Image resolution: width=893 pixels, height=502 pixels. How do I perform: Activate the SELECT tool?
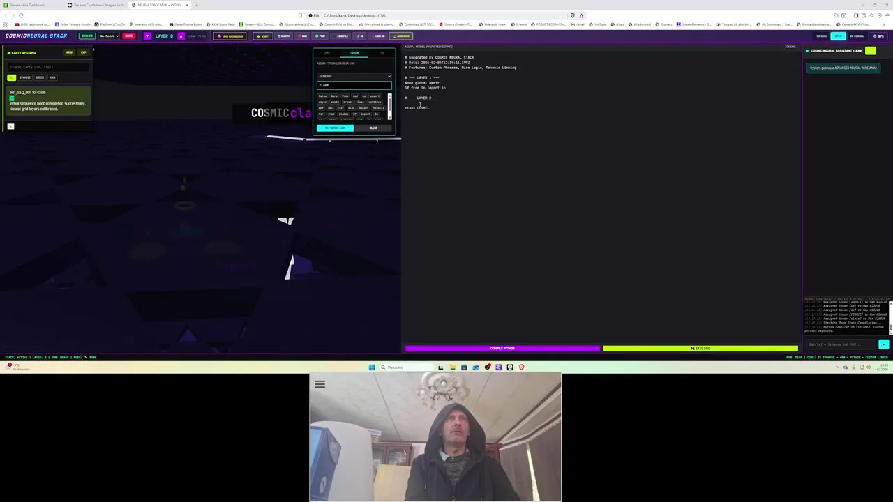point(283,36)
